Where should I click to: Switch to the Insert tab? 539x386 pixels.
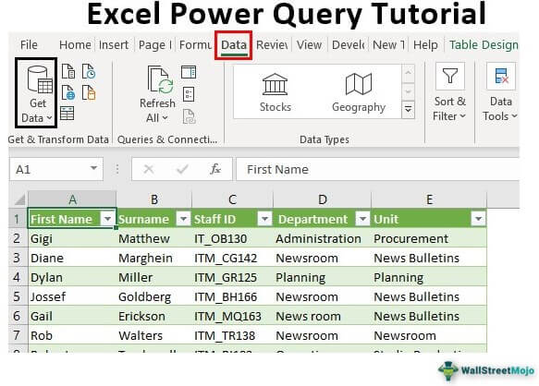[x=114, y=45]
